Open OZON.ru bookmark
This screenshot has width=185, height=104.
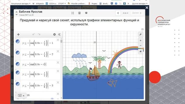[x=51, y=3]
